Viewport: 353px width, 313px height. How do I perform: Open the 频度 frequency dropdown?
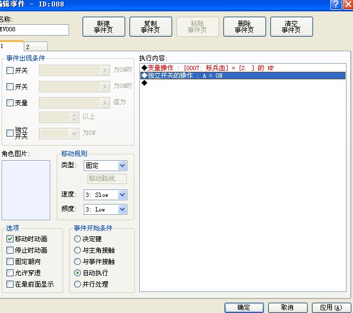122,209
